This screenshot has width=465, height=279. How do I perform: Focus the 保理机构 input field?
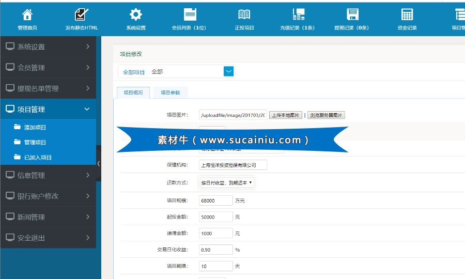(233, 165)
